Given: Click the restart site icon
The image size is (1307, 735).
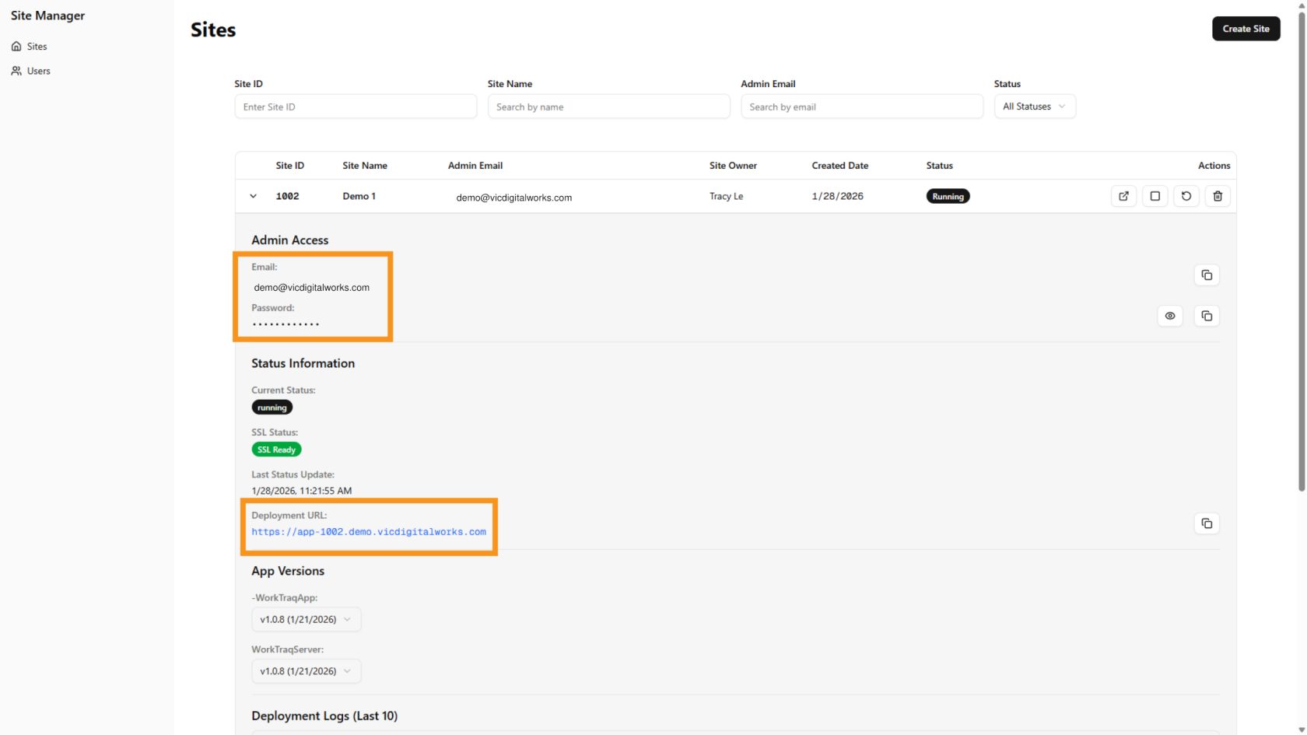Looking at the screenshot, I should click(1186, 196).
